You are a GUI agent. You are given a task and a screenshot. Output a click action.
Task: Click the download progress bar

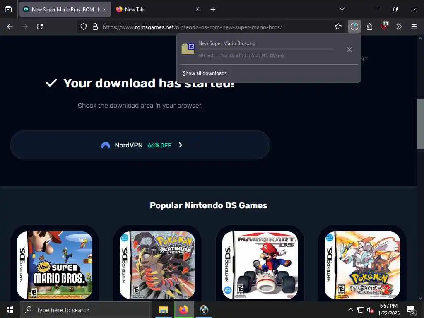pos(266,50)
